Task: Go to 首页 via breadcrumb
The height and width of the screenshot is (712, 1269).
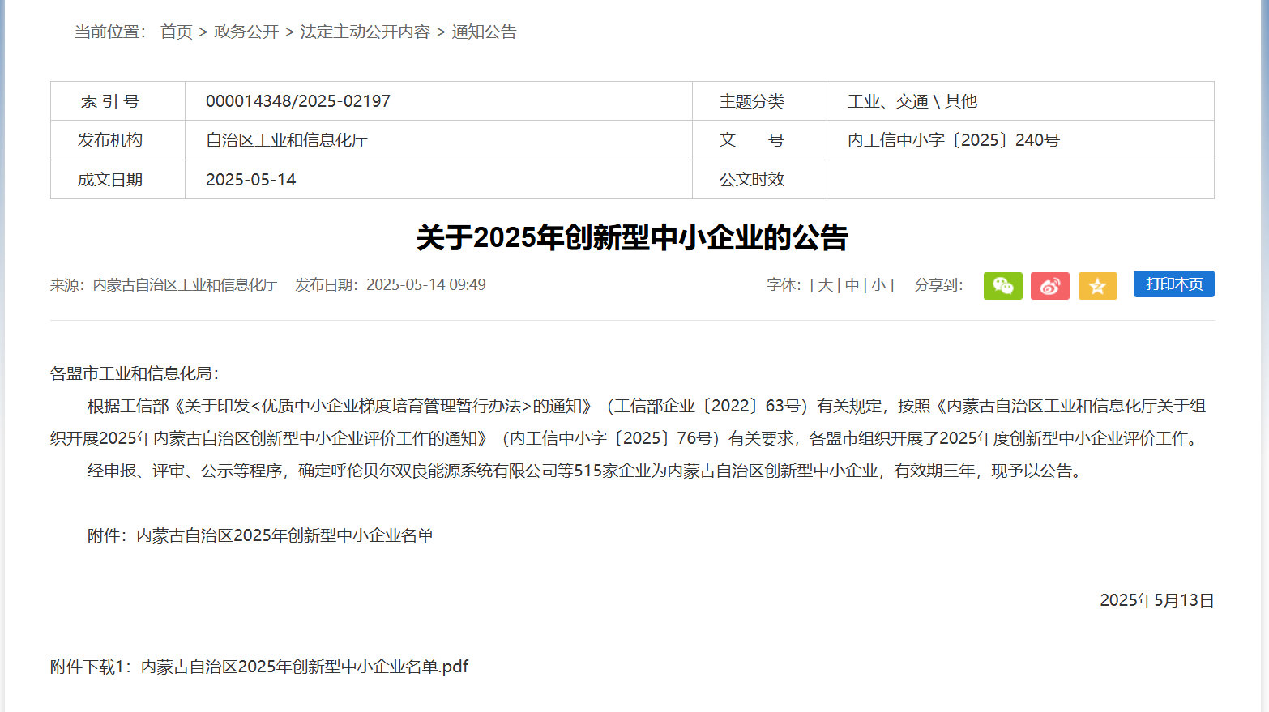Action: [x=176, y=32]
